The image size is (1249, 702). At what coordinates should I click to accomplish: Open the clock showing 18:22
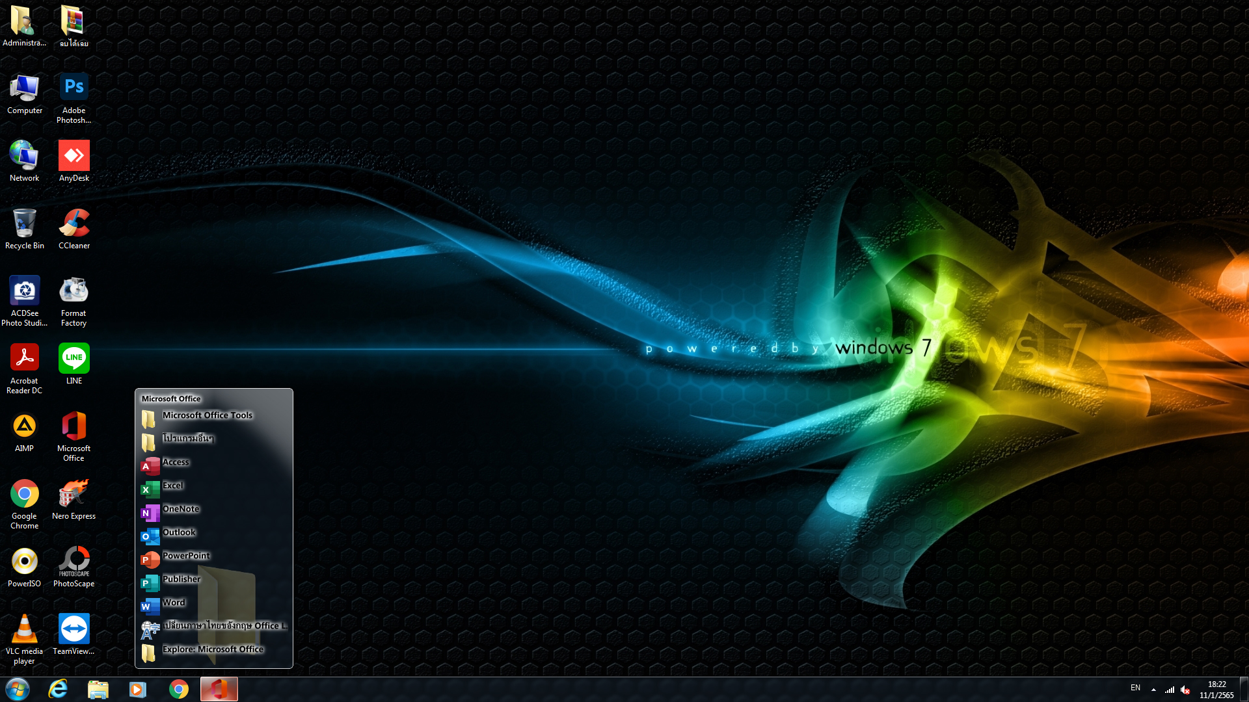(x=1216, y=690)
